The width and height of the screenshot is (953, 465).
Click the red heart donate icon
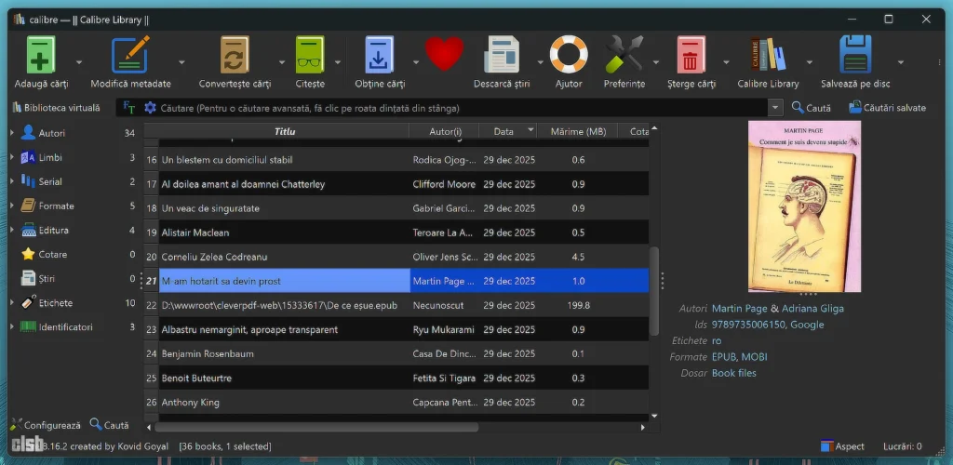pos(444,54)
